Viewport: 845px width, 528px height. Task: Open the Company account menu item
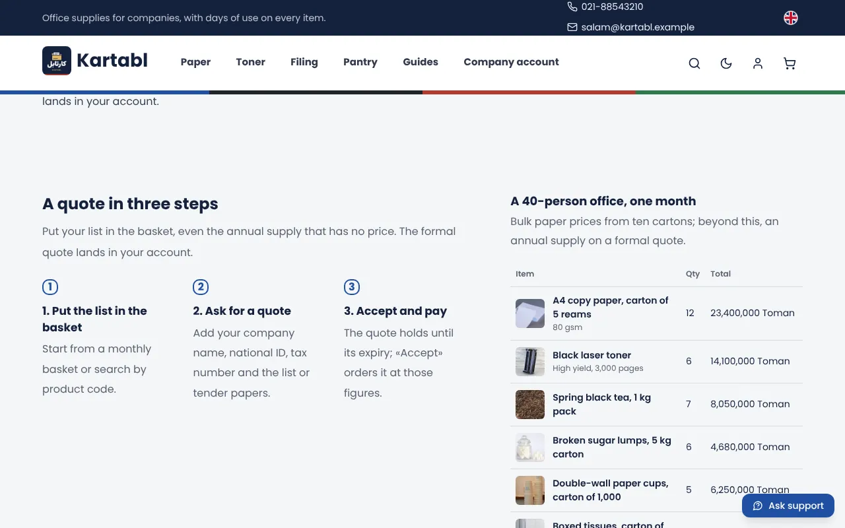click(511, 62)
